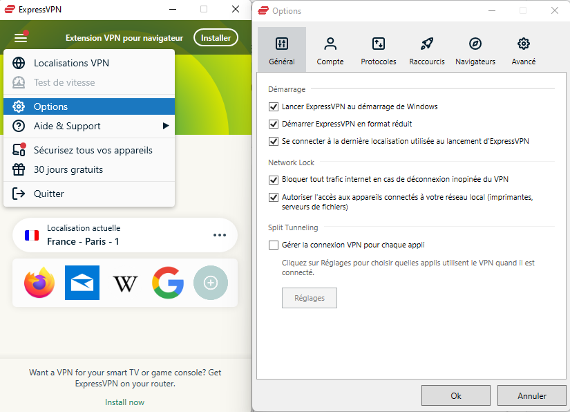Viewport: 570px width, 412px height.
Task: Select 30 jours gratuits menu item
Action: [89, 169]
